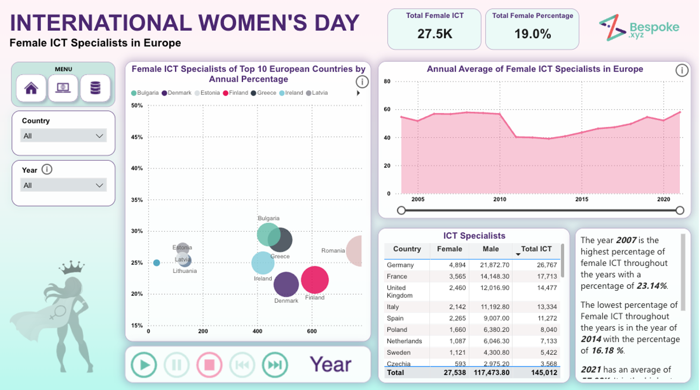Open info icon on bubble chart
The image size is (700, 390).
tap(362, 82)
